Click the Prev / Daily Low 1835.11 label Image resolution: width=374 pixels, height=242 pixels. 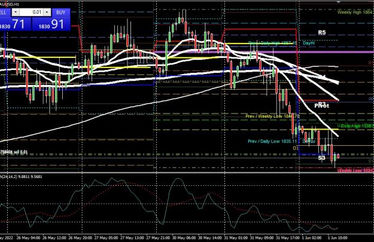coord(272,141)
